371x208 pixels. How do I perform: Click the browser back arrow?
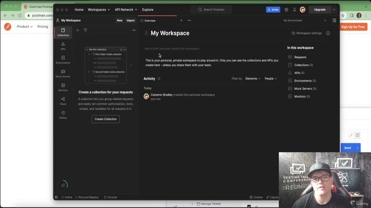pyautogui.click(x=5, y=16)
